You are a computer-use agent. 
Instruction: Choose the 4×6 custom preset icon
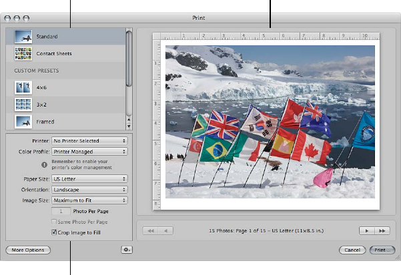pyautogui.click(x=23, y=87)
